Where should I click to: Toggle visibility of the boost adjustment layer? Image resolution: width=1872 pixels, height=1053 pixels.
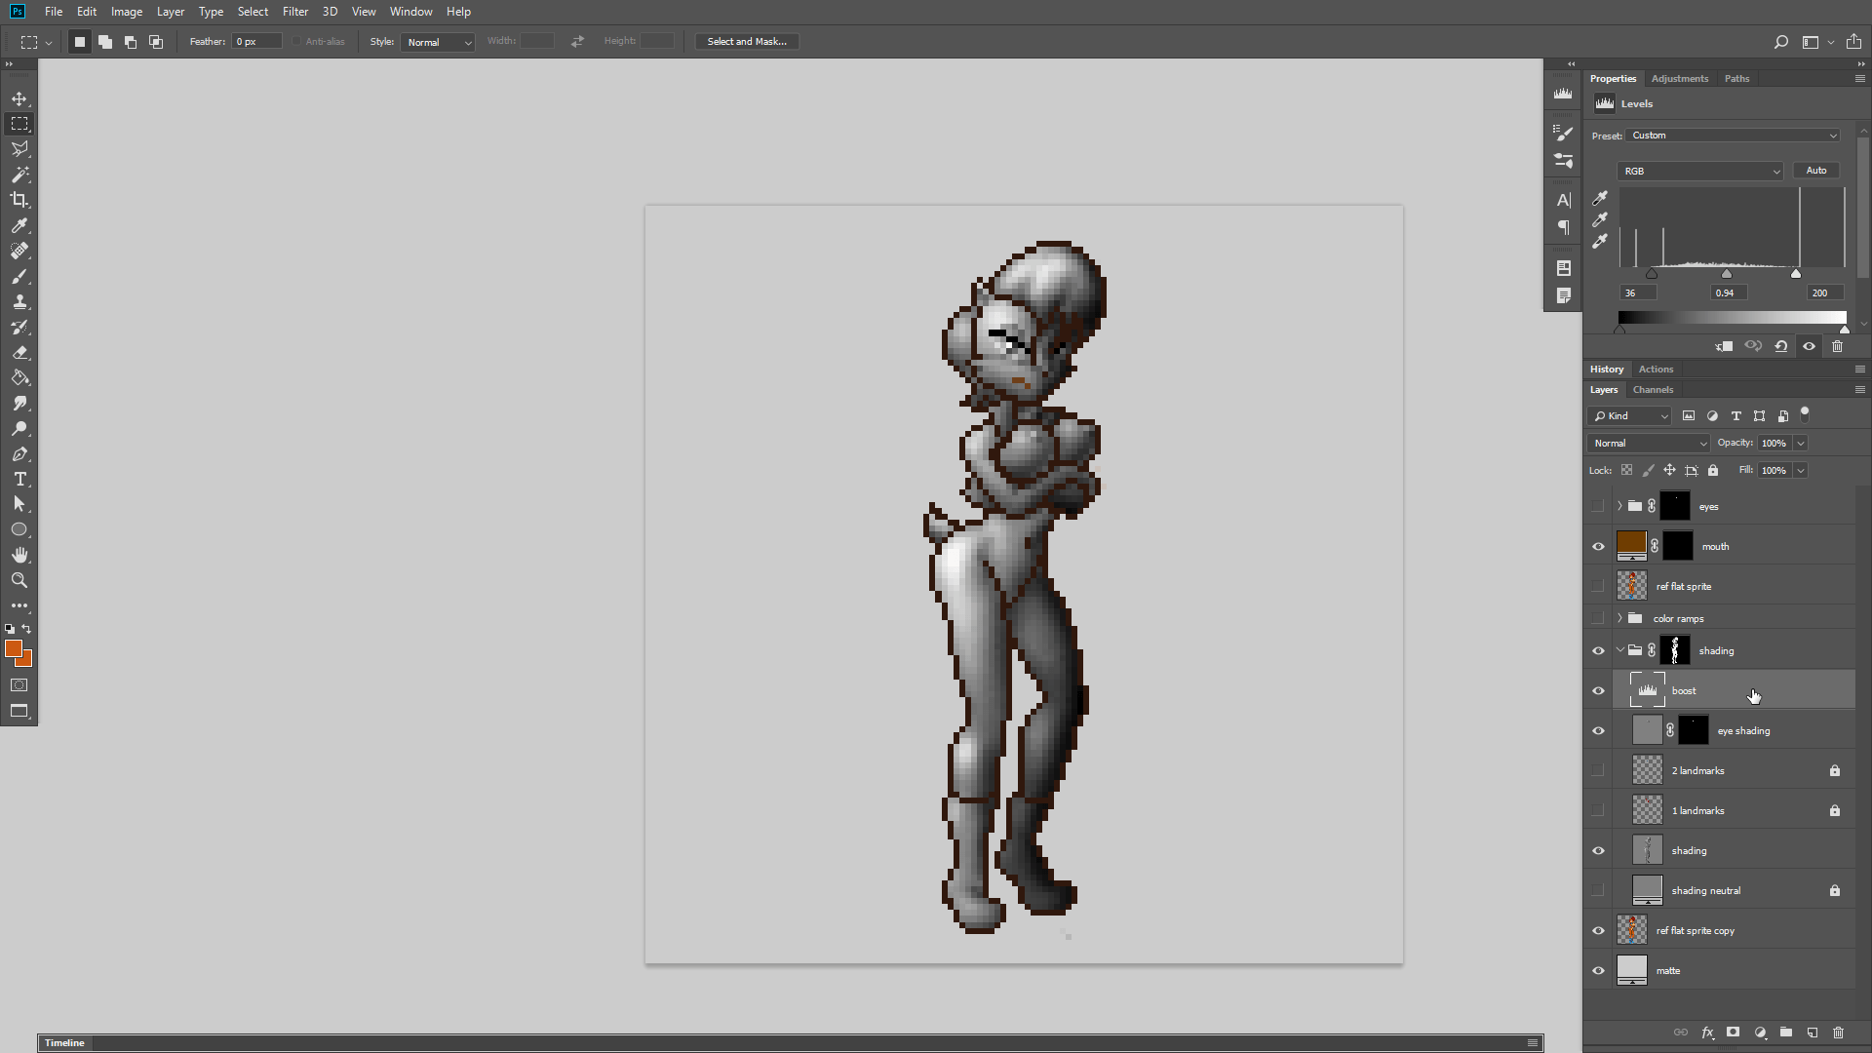(1598, 690)
